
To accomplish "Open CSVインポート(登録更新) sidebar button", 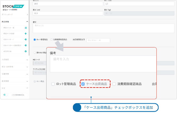I will tap(15, 46).
